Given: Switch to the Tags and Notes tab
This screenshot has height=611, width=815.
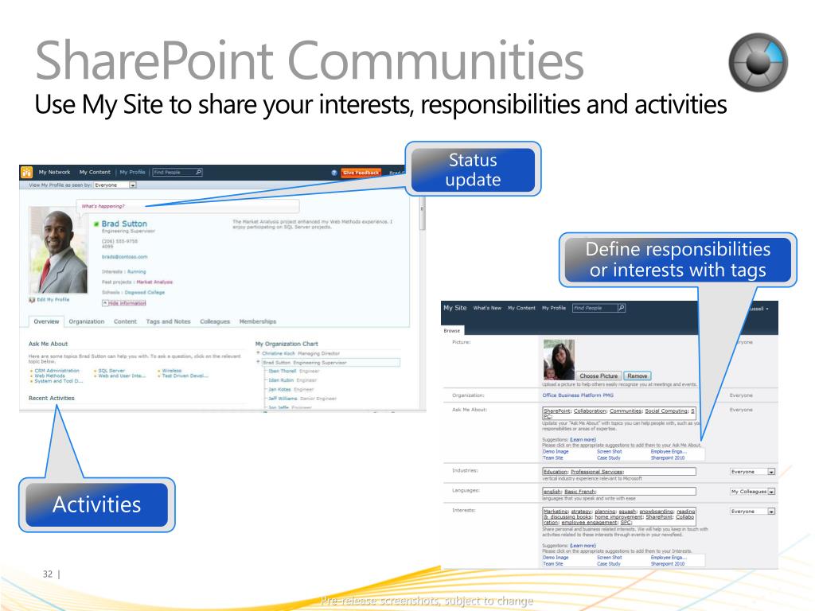Looking at the screenshot, I should point(169,321).
